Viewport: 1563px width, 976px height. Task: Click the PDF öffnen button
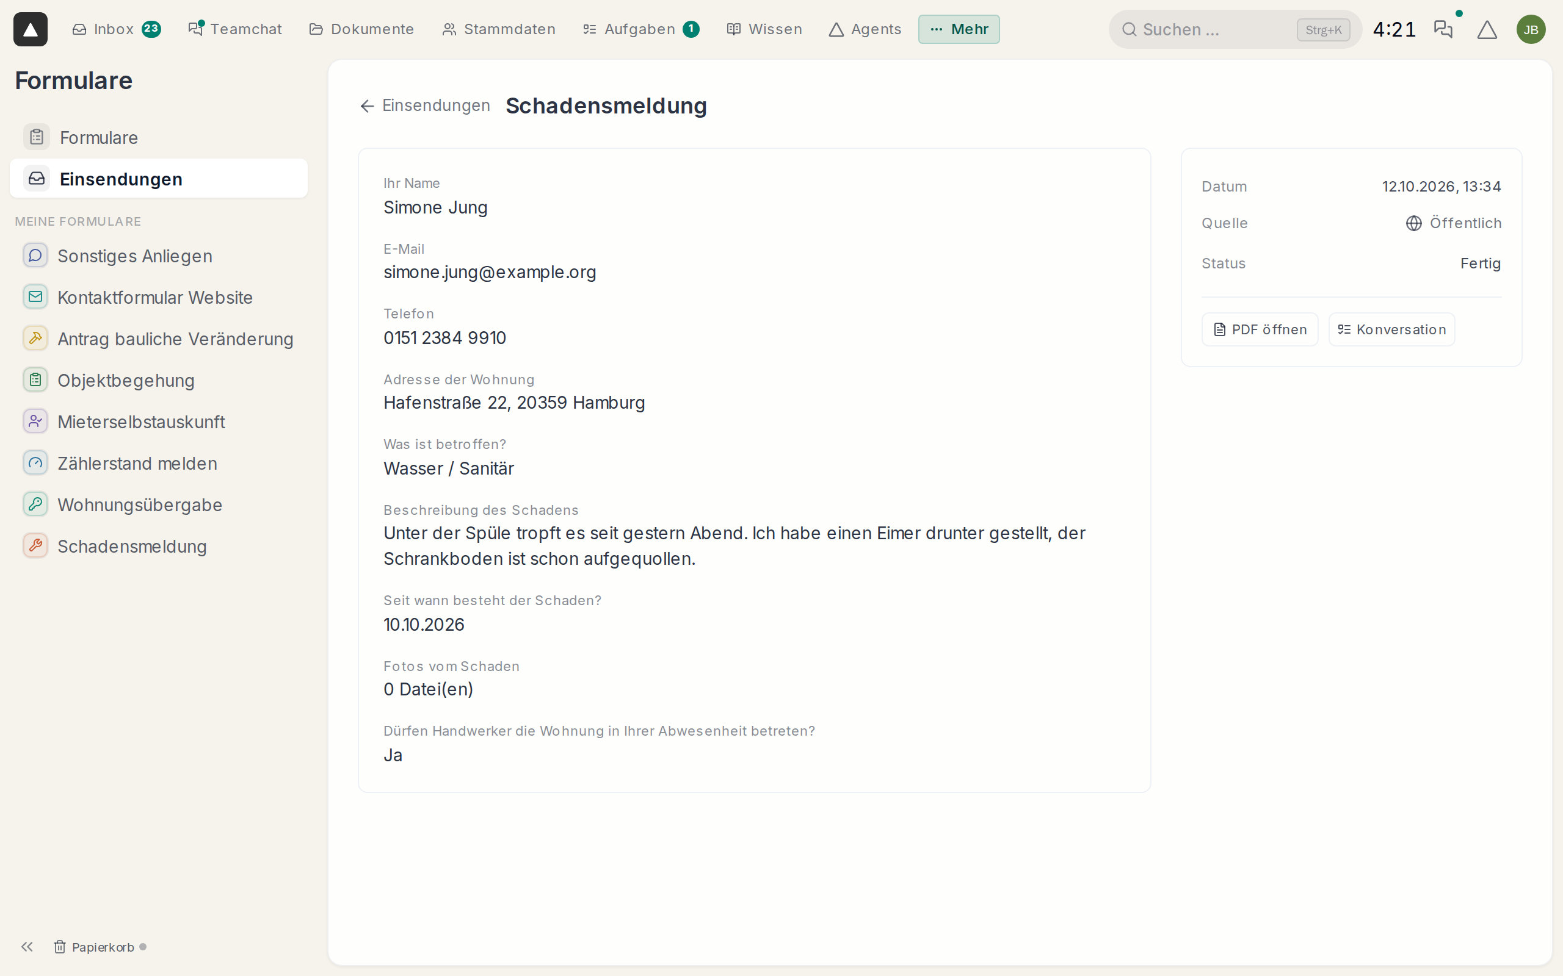coord(1260,330)
